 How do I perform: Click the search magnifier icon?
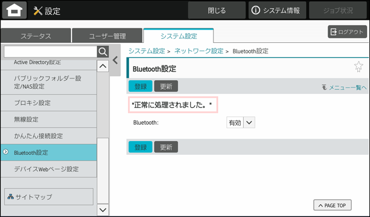[103, 52]
